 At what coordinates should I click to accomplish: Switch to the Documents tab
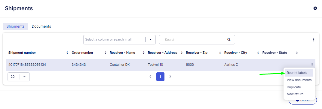[41, 26]
